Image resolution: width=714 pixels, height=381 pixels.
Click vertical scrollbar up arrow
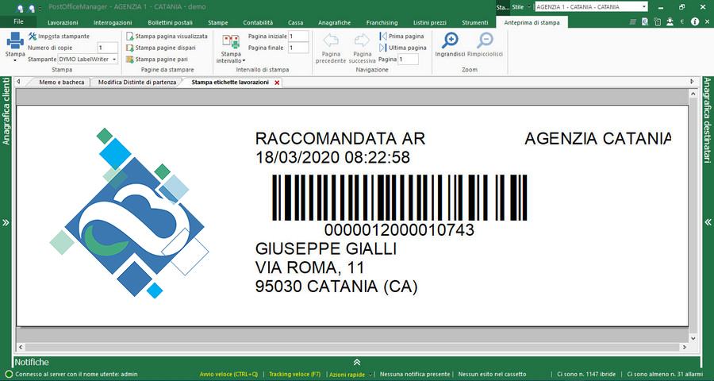(x=693, y=94)
